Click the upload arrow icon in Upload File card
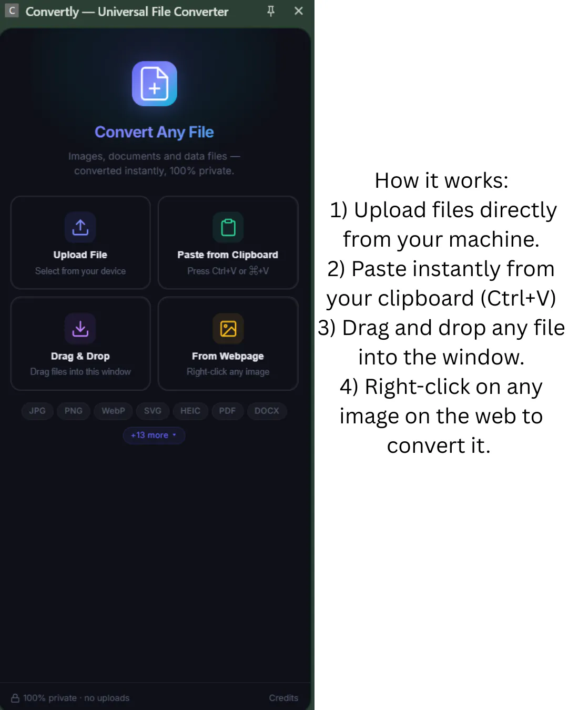Image resolution: width=568 pixels, height=710 pixels. pyautogui.click(x=80, y=227)
